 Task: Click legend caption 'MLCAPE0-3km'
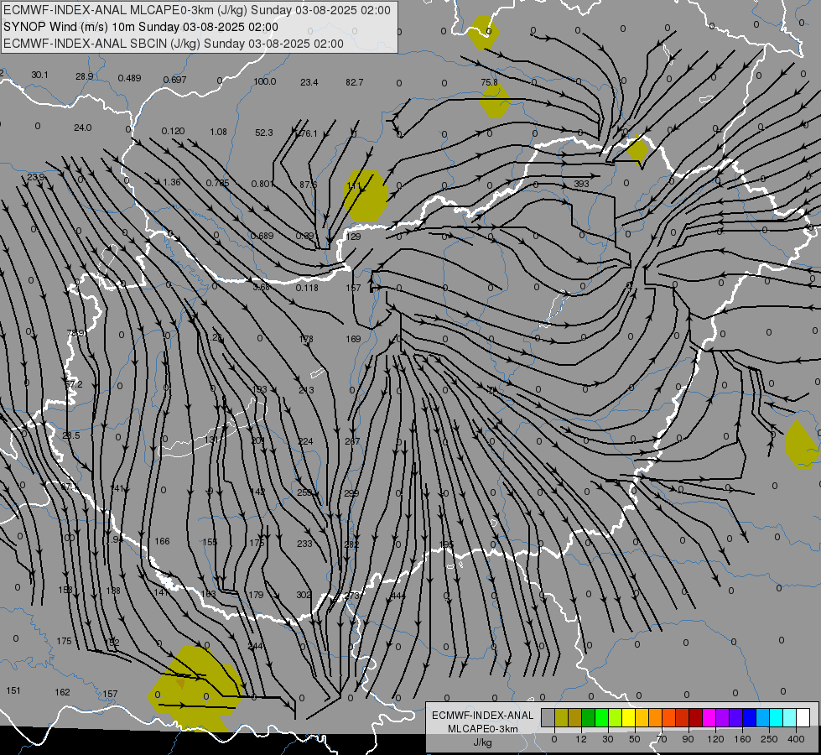tap(483, 728)
